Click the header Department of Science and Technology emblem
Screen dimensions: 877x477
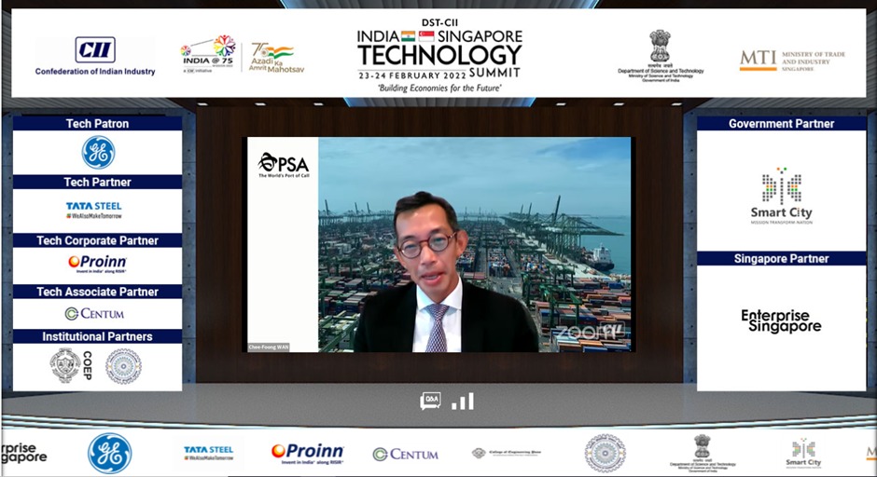[661, 56]
